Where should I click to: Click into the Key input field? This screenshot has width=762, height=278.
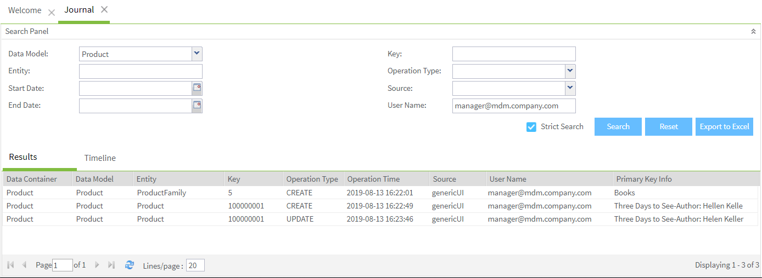point(514,54)
